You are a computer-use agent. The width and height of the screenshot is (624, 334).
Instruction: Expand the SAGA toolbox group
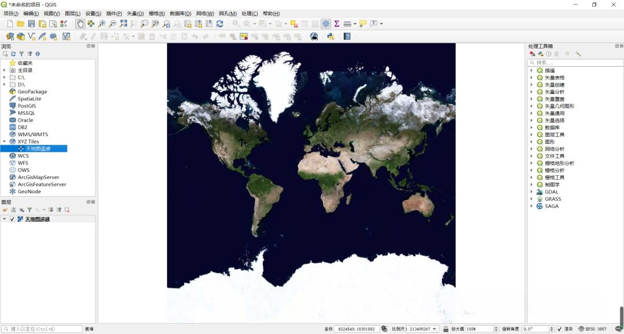click(x=532, y=206)
